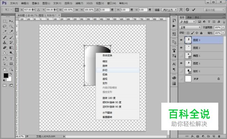The height and width of the screenshot is (139, 227).
Task: Choose 旋转 180 度 from the context menu
Action: (x=118, y=98)
